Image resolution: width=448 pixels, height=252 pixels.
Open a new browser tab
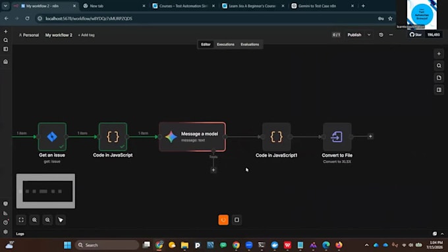point(363,6)
